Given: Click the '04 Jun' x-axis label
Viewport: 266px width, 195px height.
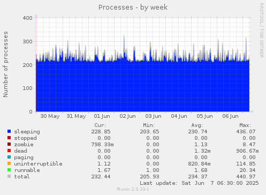Looking at the screenshot, I should (179, 116).
